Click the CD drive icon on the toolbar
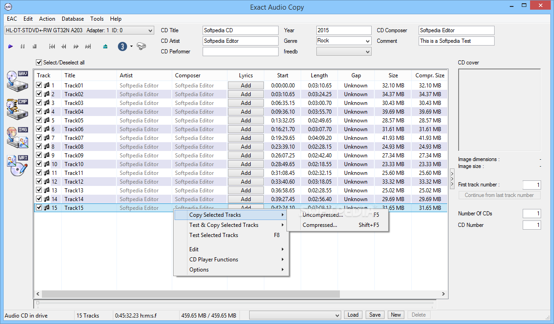 point(142,46)
